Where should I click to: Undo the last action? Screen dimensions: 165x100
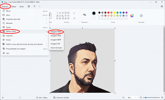35,6
